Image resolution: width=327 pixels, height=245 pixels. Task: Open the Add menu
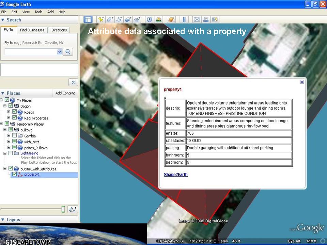pos(50,12)
